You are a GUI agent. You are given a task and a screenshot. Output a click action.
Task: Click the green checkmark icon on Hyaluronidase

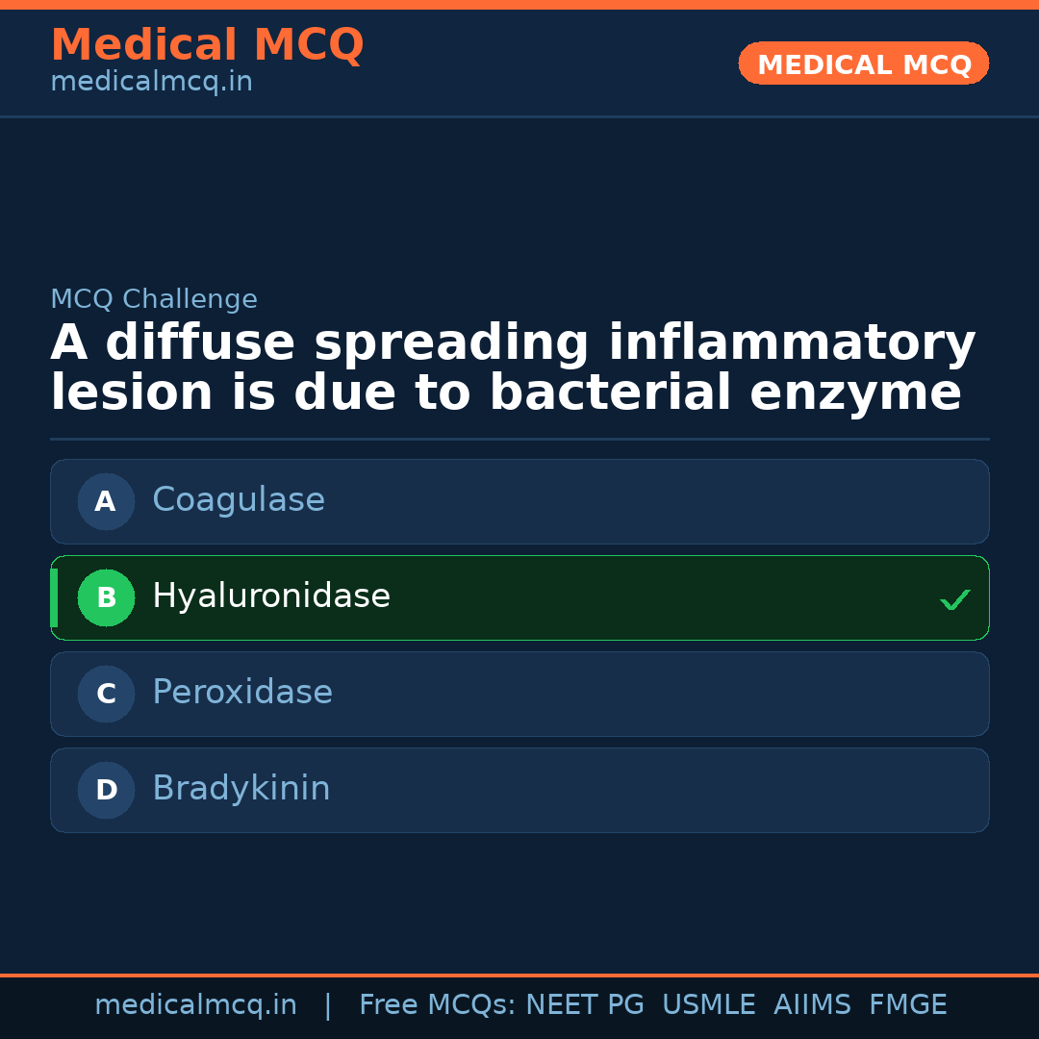coord(954,600)
